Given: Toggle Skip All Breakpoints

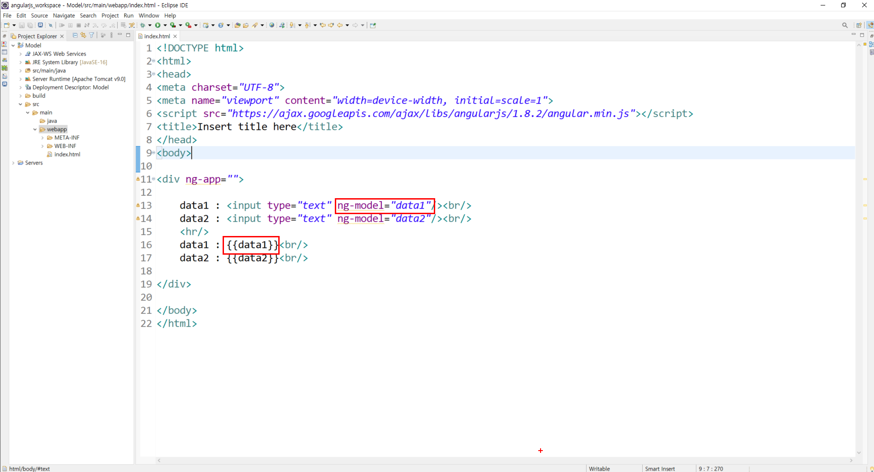Looking at the screenshot, I should pyautogui.click(x=50, y=25).
